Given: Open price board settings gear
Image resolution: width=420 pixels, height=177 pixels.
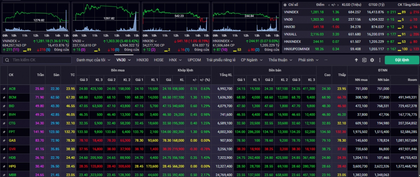Looking at the screenshot, I should pyautogui.click(x=372, y=60).
